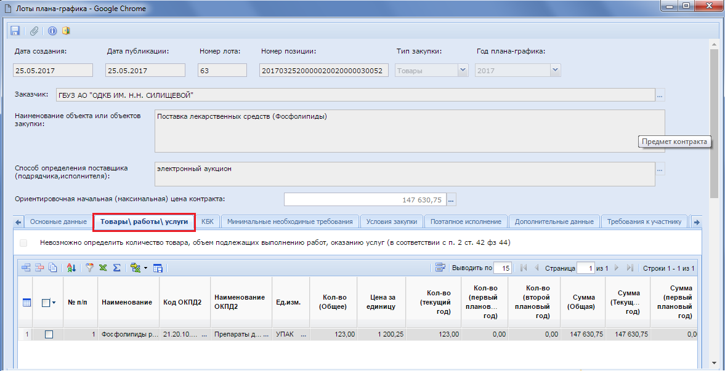Add a new row in grid toolbar
This screenshot has height=371, width=725.
pyautogui.click(x=26, y=268)
